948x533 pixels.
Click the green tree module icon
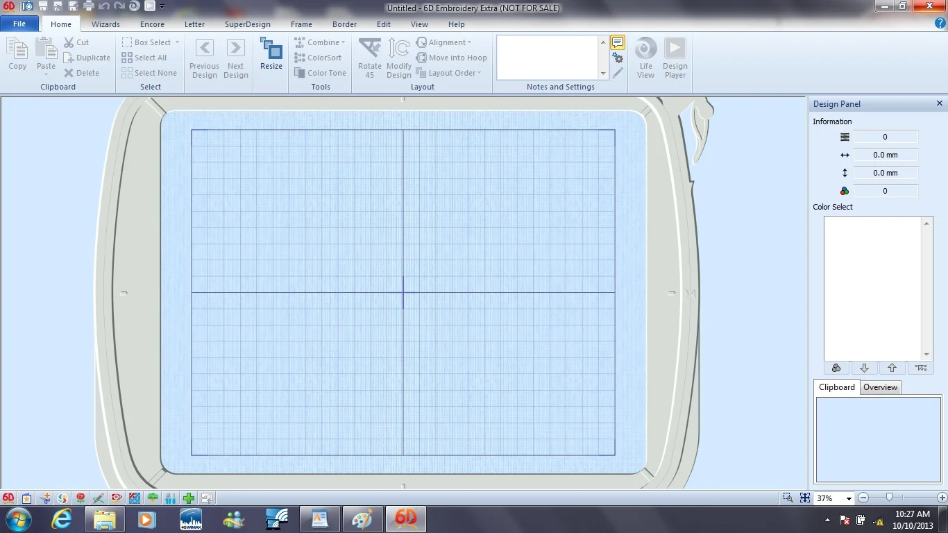pyautogui.click(x=153, y=498)
